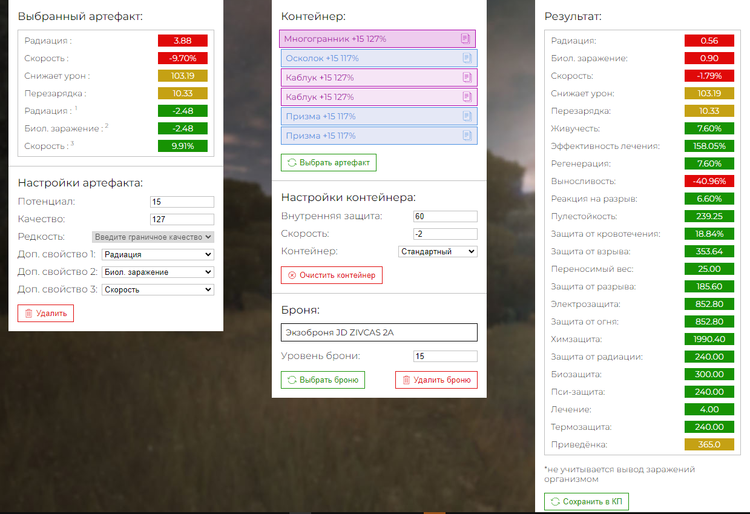Click the Защита от огня label
This screenshot has height=514, width=750.
584,321
